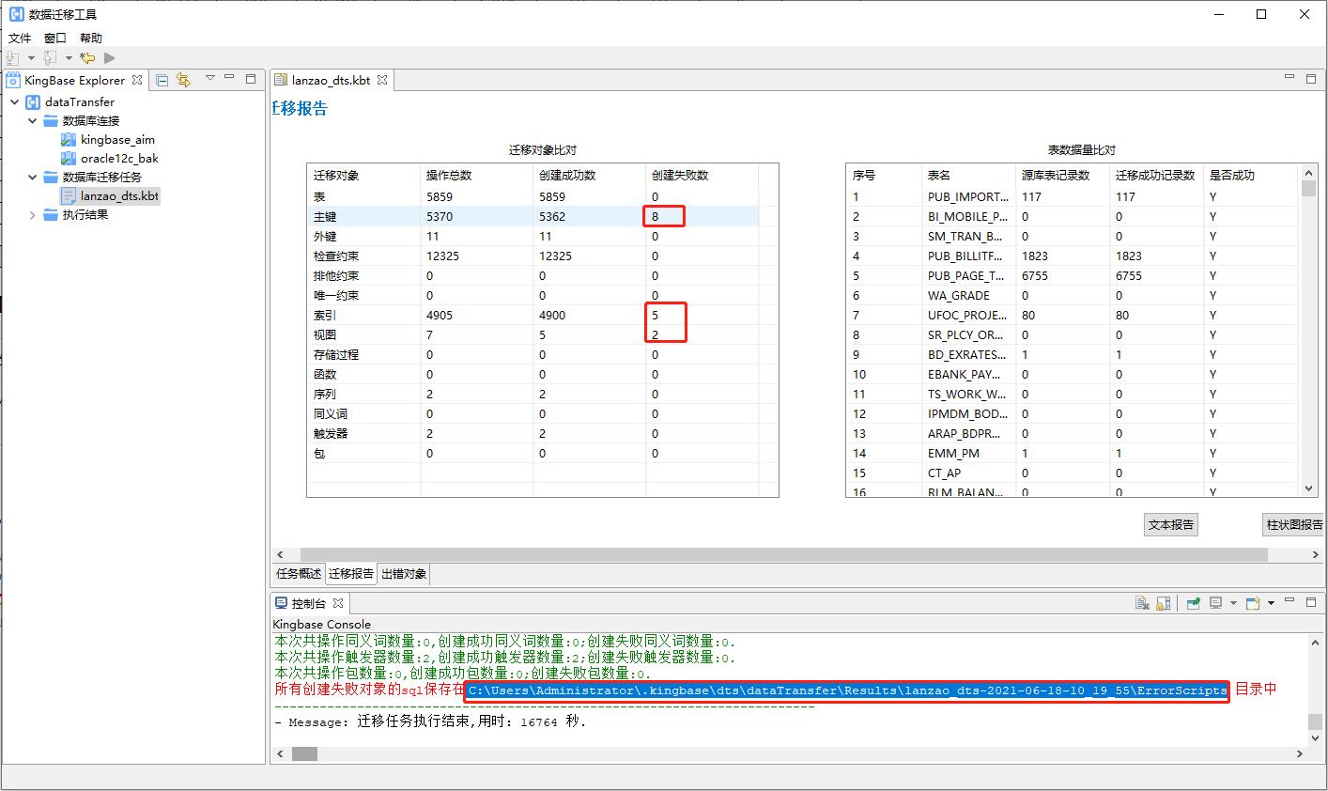Collapse the 数据库连接 folder
1328x791 pixels.
tap(33, 120)
